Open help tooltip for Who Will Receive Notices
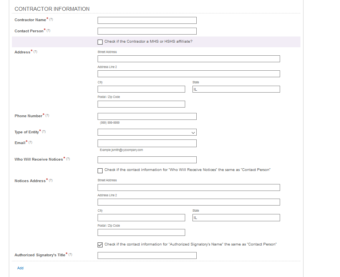The height and width of the screenshot is (277, 340). (68, 158)
